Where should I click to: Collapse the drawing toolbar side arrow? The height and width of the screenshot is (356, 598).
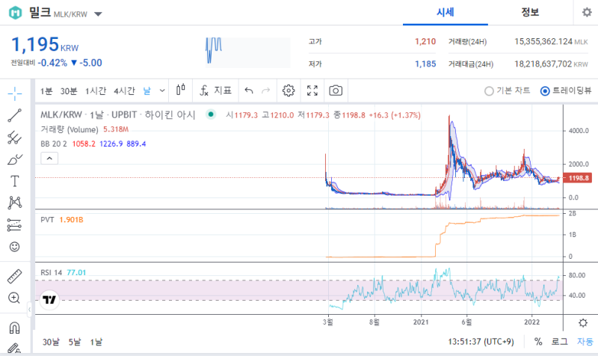[29, 310]
